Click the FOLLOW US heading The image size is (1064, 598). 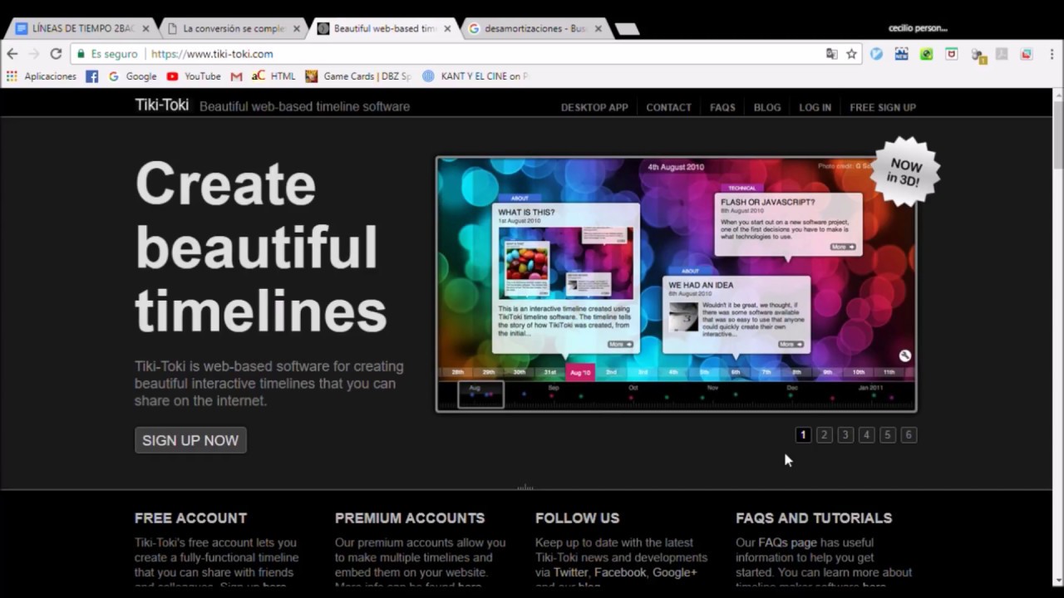(577, 518)
